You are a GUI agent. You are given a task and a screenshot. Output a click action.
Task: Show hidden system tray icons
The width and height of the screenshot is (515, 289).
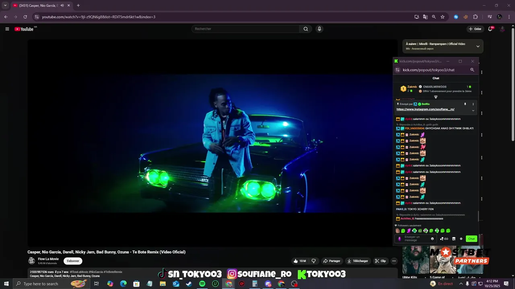pos(461,284)
